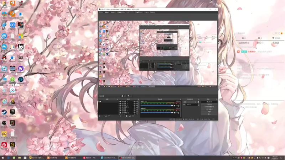Lock the third source in the list
This screenshot has height=160, width=285.
pos(137,105)
